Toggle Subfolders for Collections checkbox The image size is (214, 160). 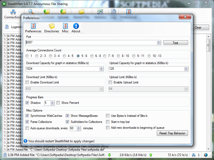pyautogui.click(x=67, y=122)
